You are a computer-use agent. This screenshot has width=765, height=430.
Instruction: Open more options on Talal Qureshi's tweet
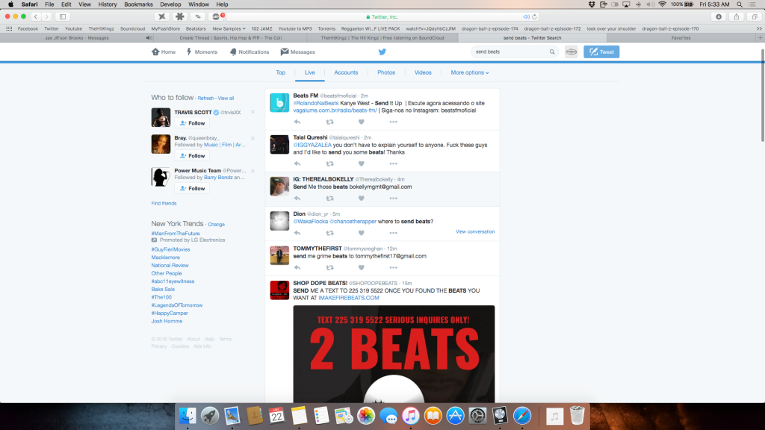393,163
